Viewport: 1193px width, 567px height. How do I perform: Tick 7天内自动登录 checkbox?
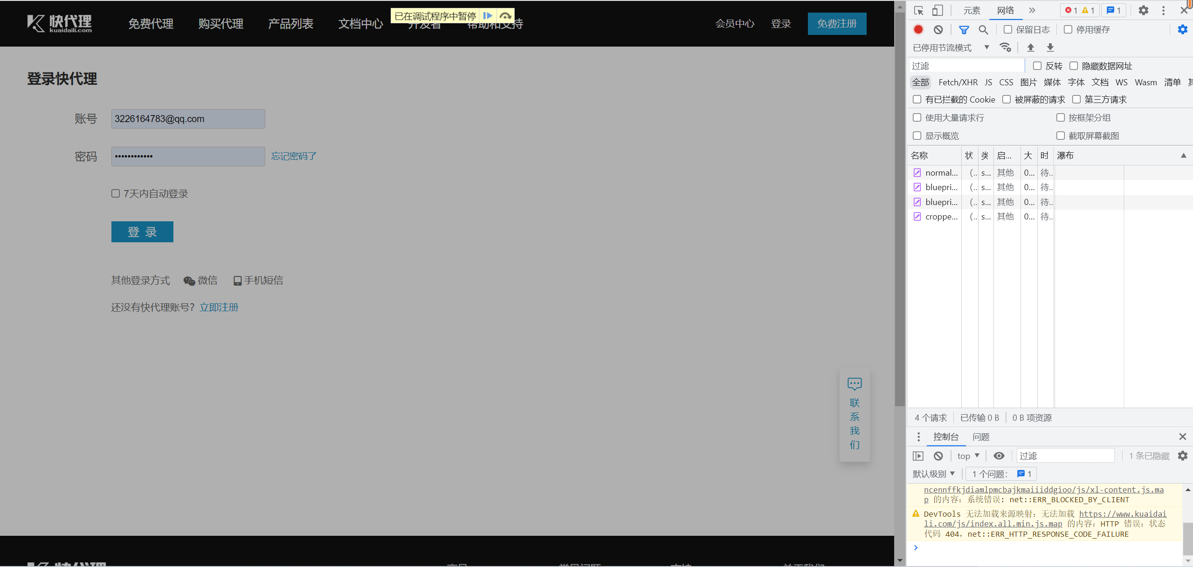click(x=116, y=193)
